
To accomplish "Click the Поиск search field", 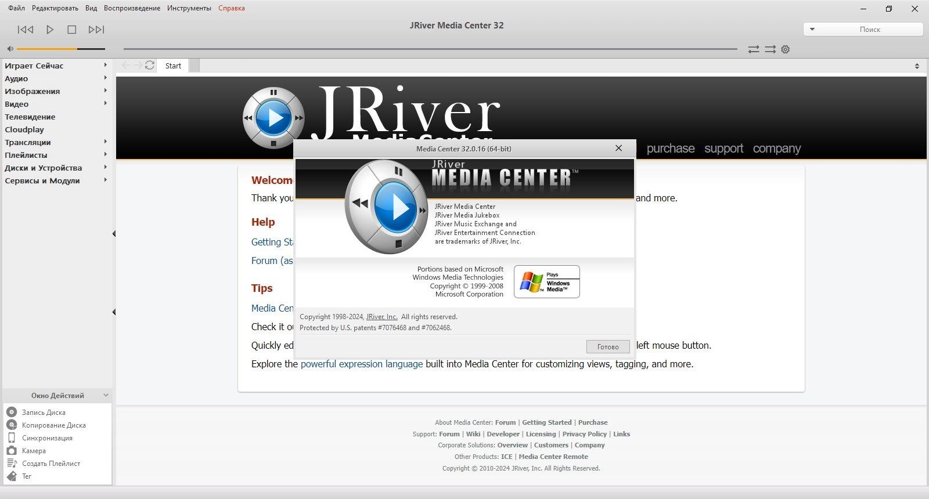I will point(870,29).
